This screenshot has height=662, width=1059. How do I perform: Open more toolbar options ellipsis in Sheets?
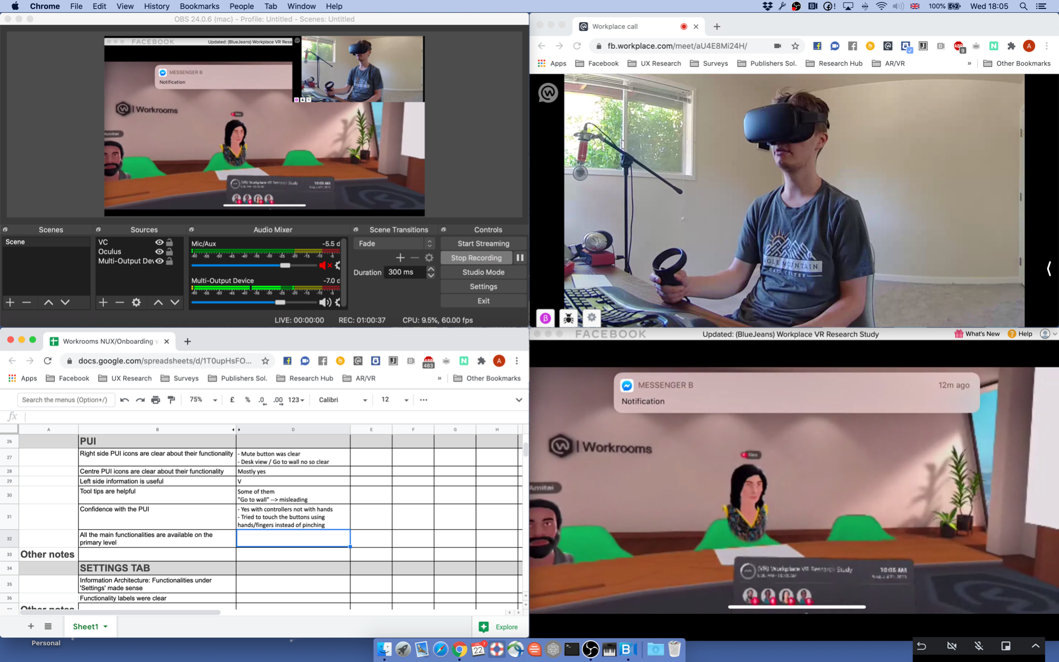[423, 400]
